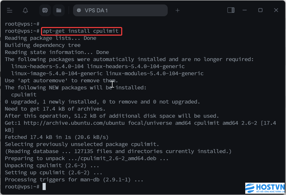Click the first empty root@vps prompt
The width and height of the screenshot is (286, 195).
point(22,24)
